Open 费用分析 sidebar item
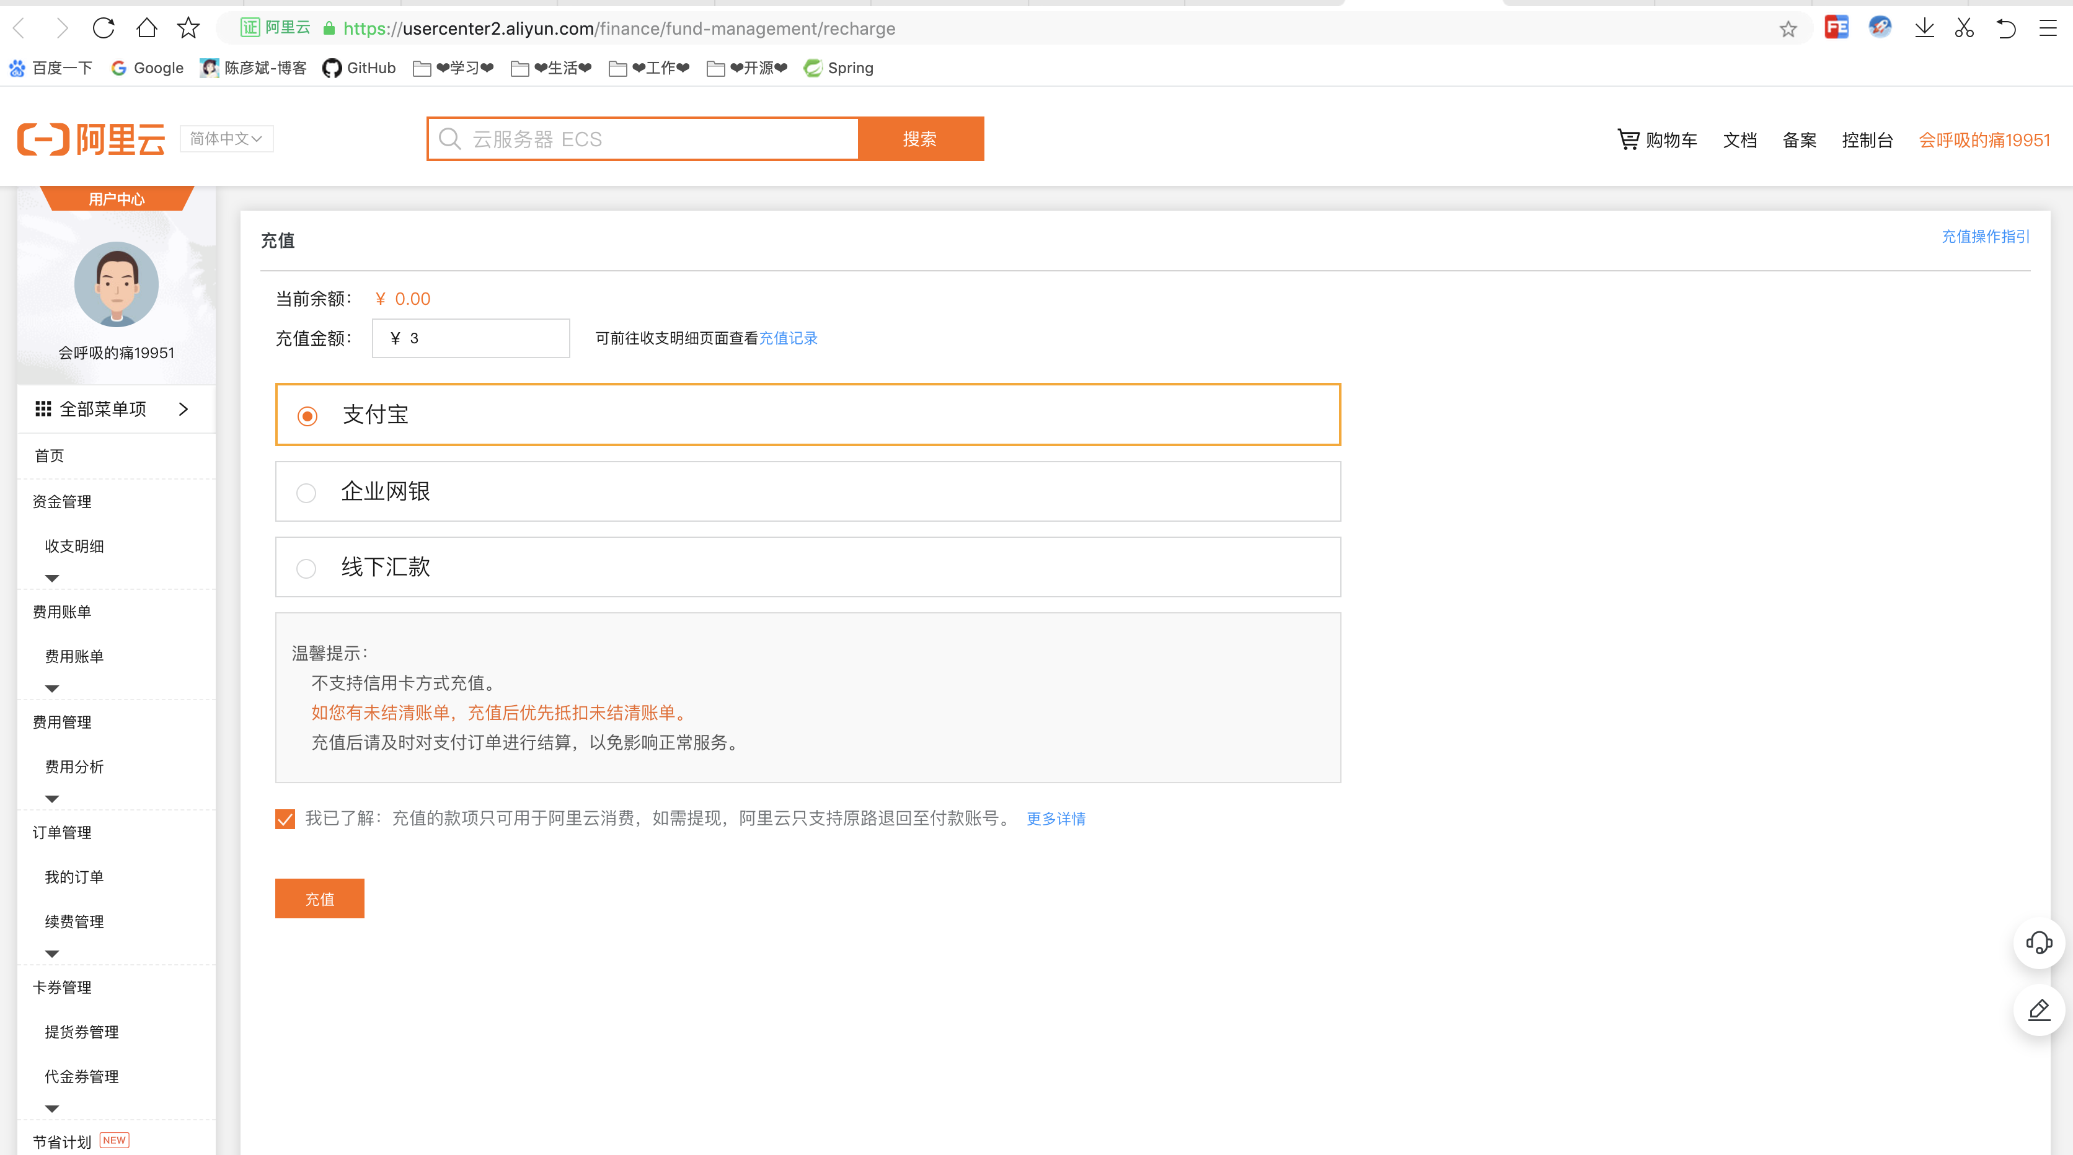Image resolution: width=2073 pixels, height=1155 pixels. point(74,766)
